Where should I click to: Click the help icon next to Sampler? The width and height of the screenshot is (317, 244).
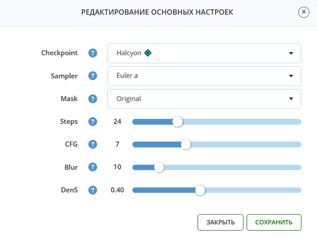coord(93,76)
